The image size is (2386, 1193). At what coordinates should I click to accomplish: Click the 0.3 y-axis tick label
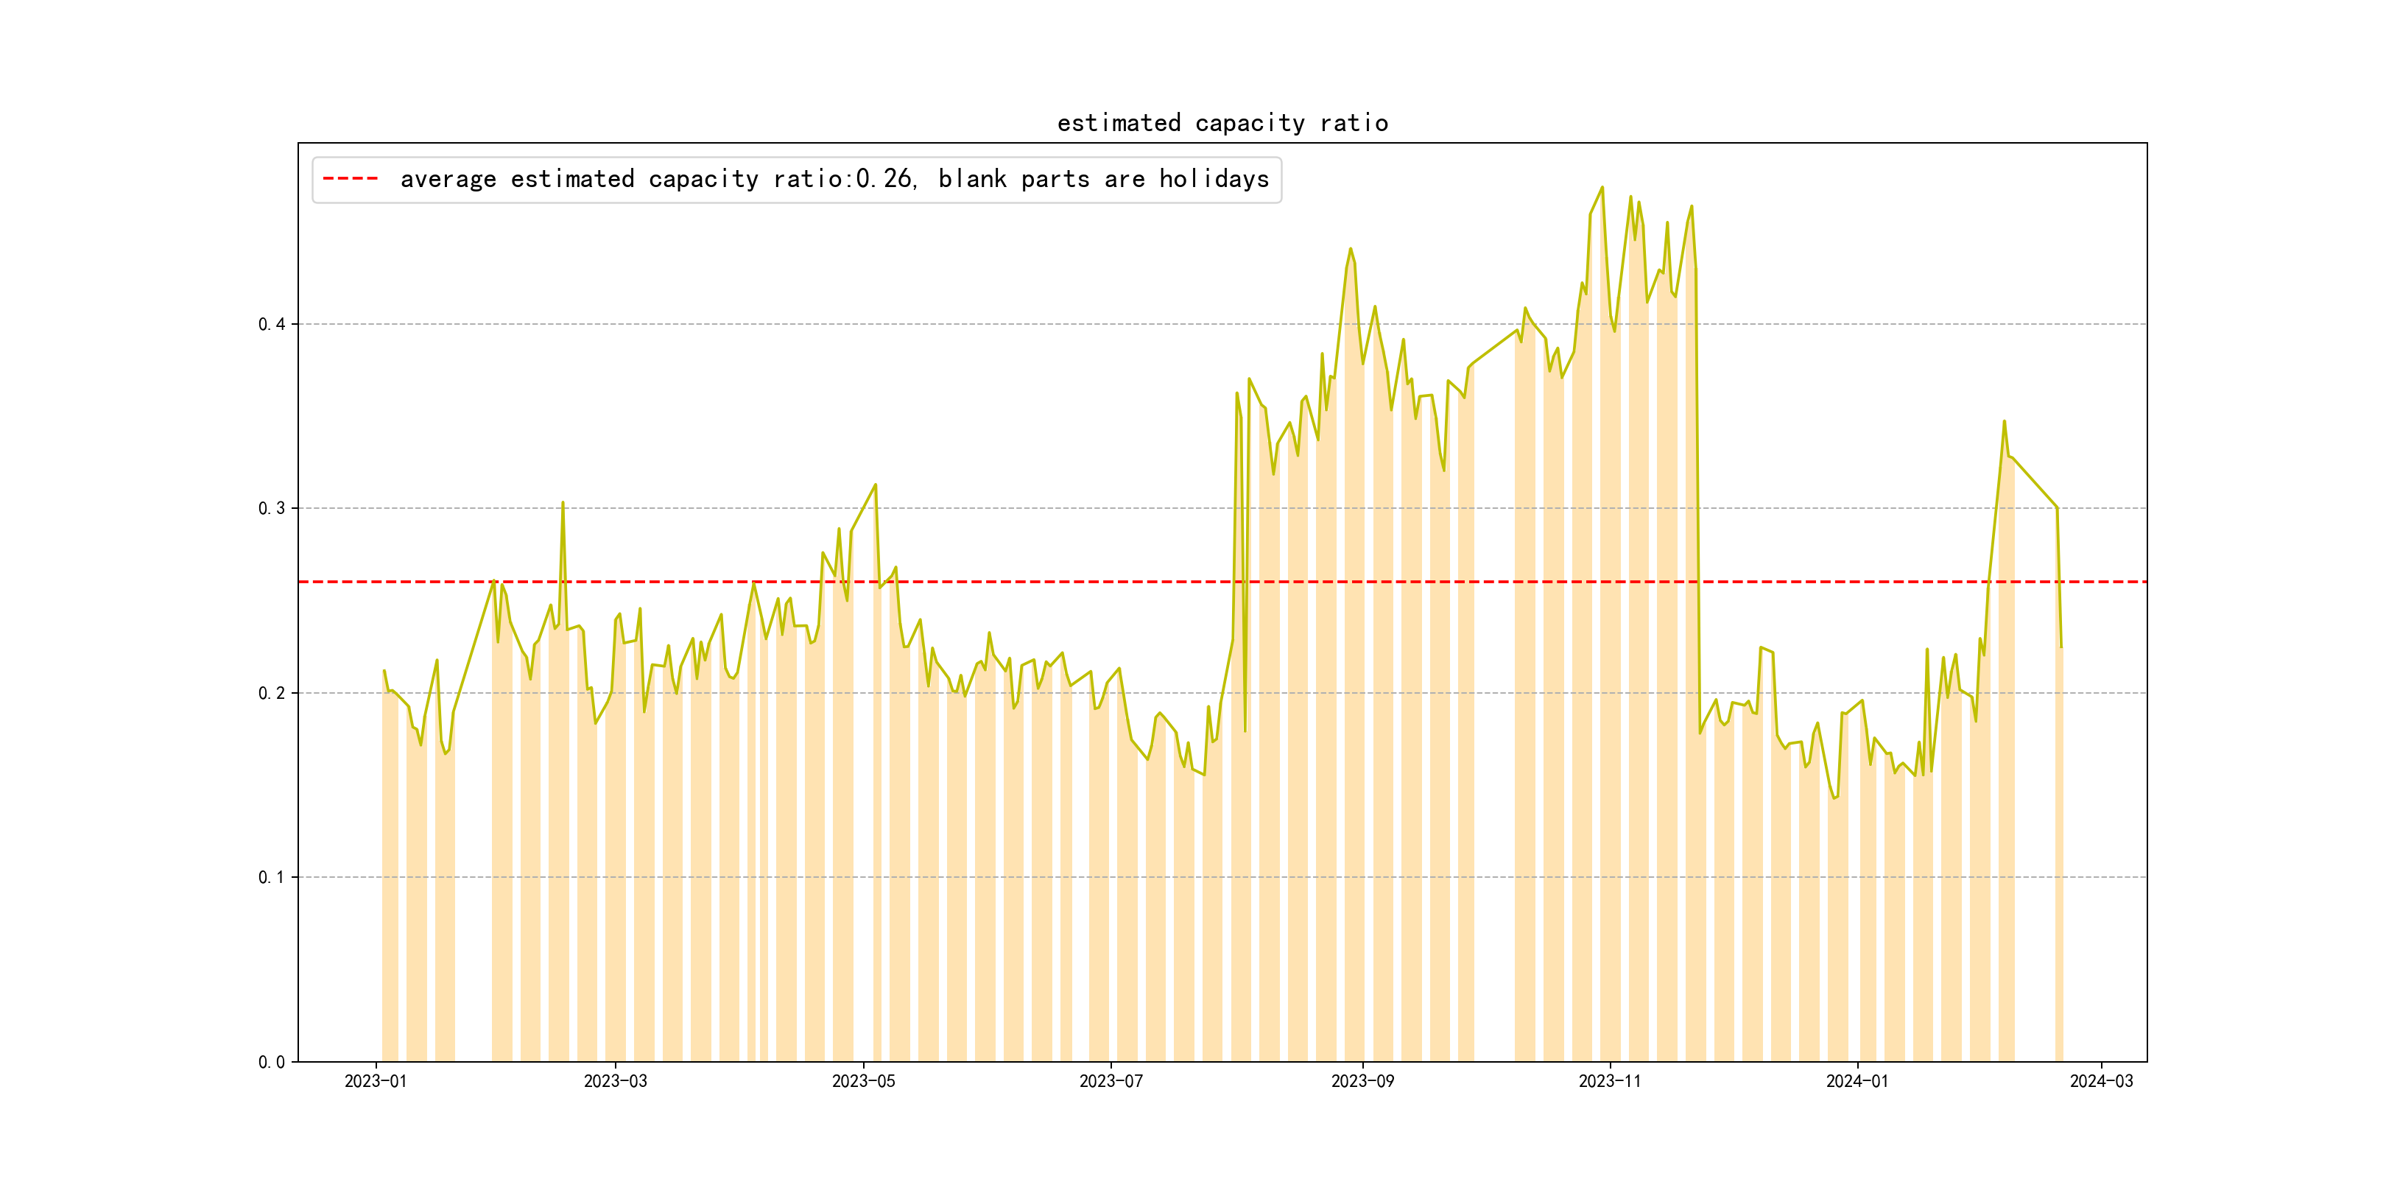point(272,509)
